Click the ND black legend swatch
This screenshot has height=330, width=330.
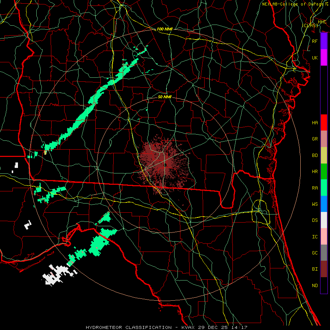click(x=324, y=285)
